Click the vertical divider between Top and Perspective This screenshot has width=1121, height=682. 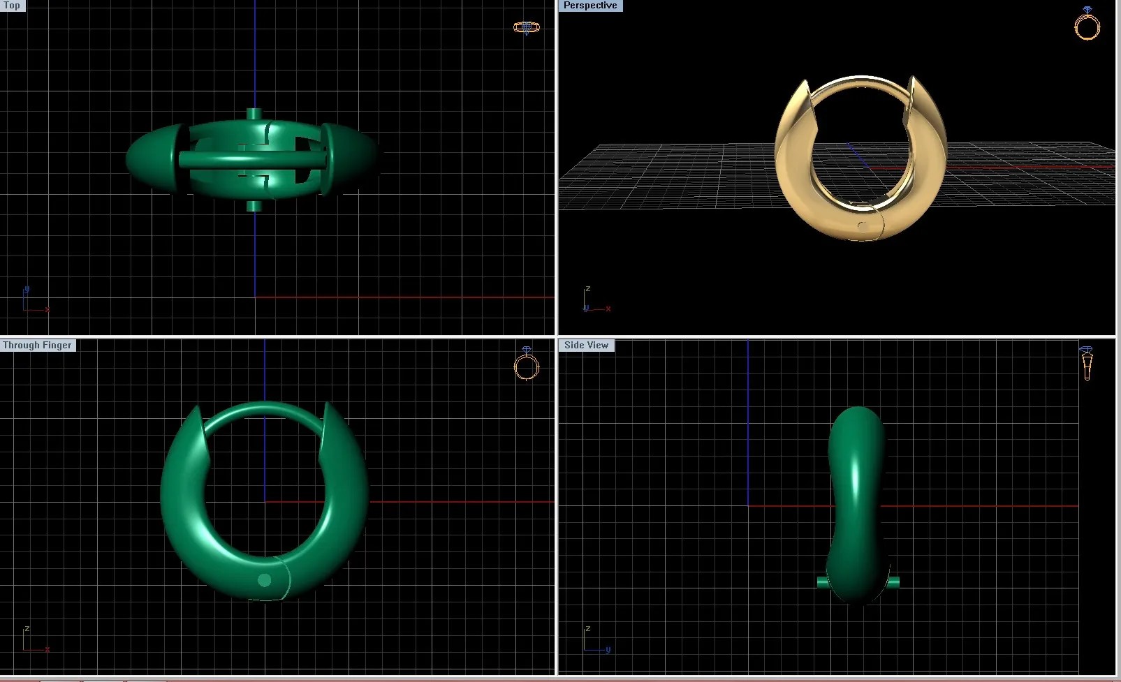click(x=557, y=168)
